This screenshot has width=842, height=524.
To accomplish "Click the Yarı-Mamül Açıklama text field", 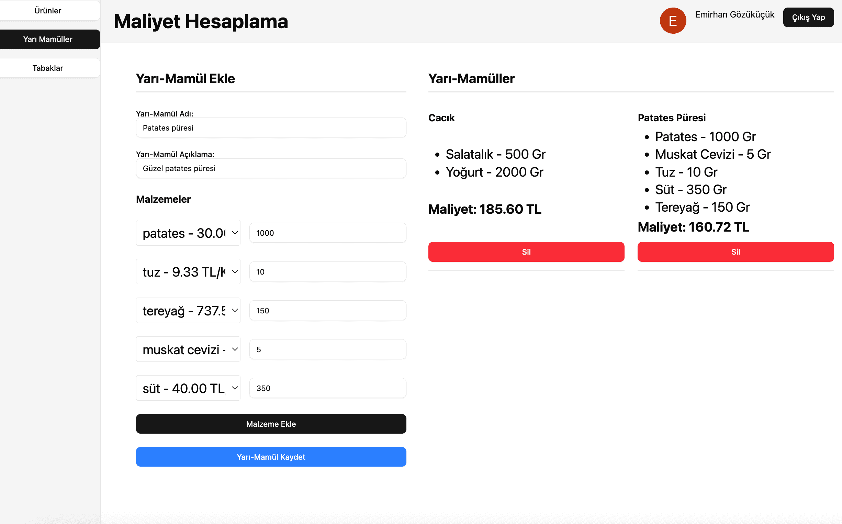I will (x=271, y=168).
